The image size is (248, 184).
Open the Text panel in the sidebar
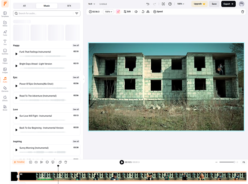coord(5,42)
